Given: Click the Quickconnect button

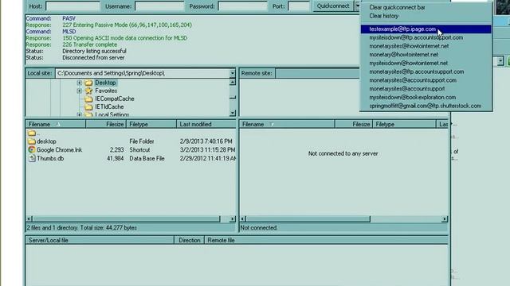Looking at the screenshot, I should [333, 6].
